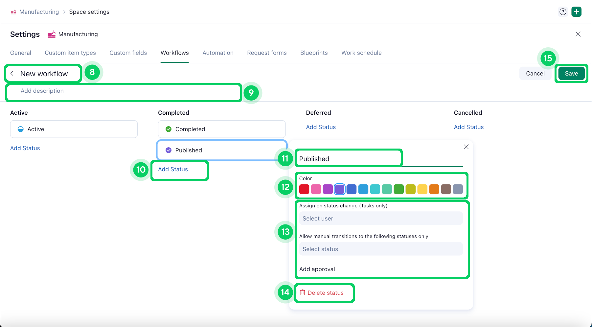Open the Select status dropdown
The width and height of the screenshot is (592, 327).
[380, 249]
